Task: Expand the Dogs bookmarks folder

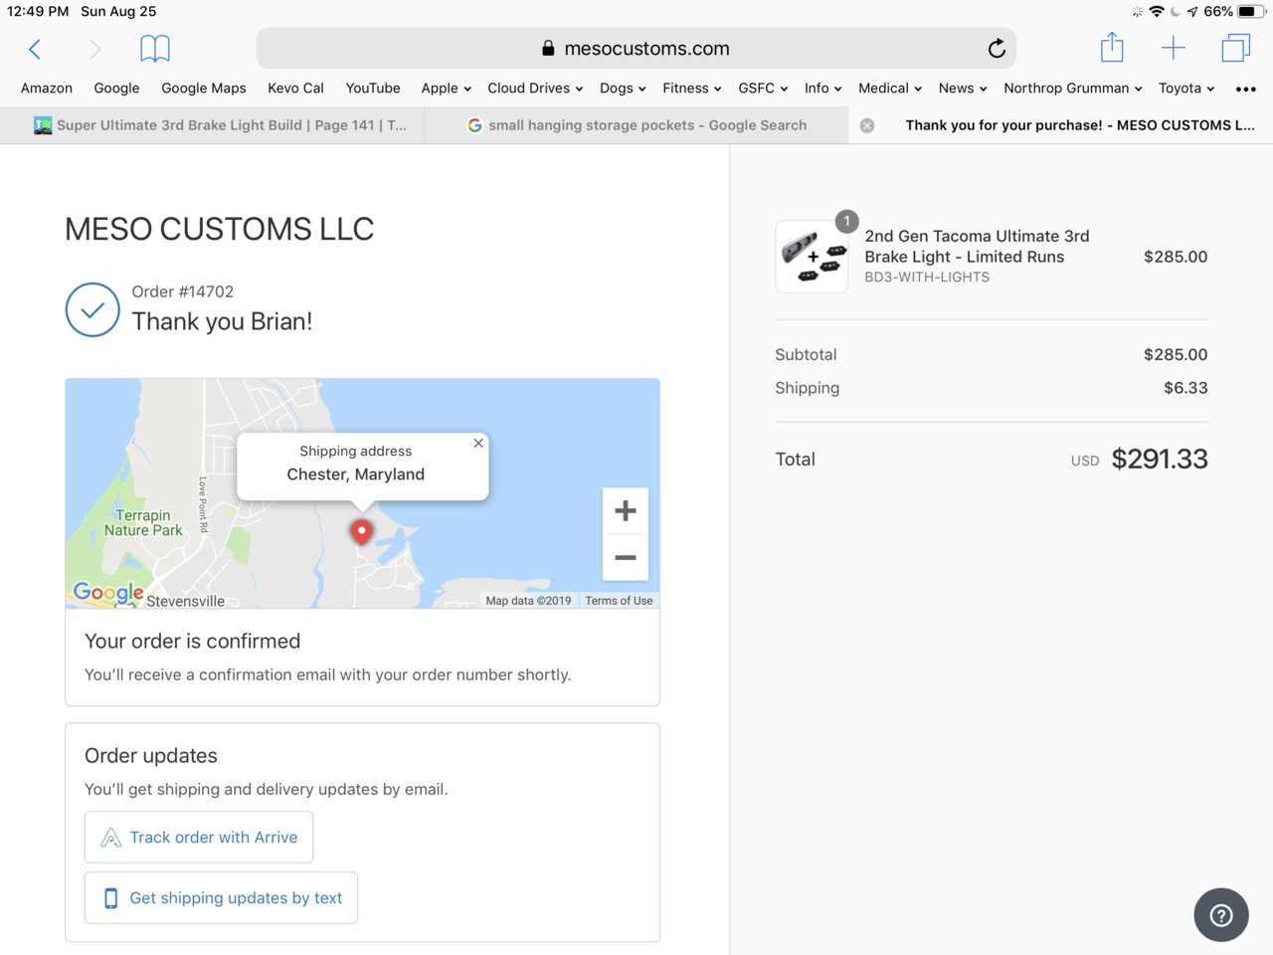Action: tap(623, 88)
